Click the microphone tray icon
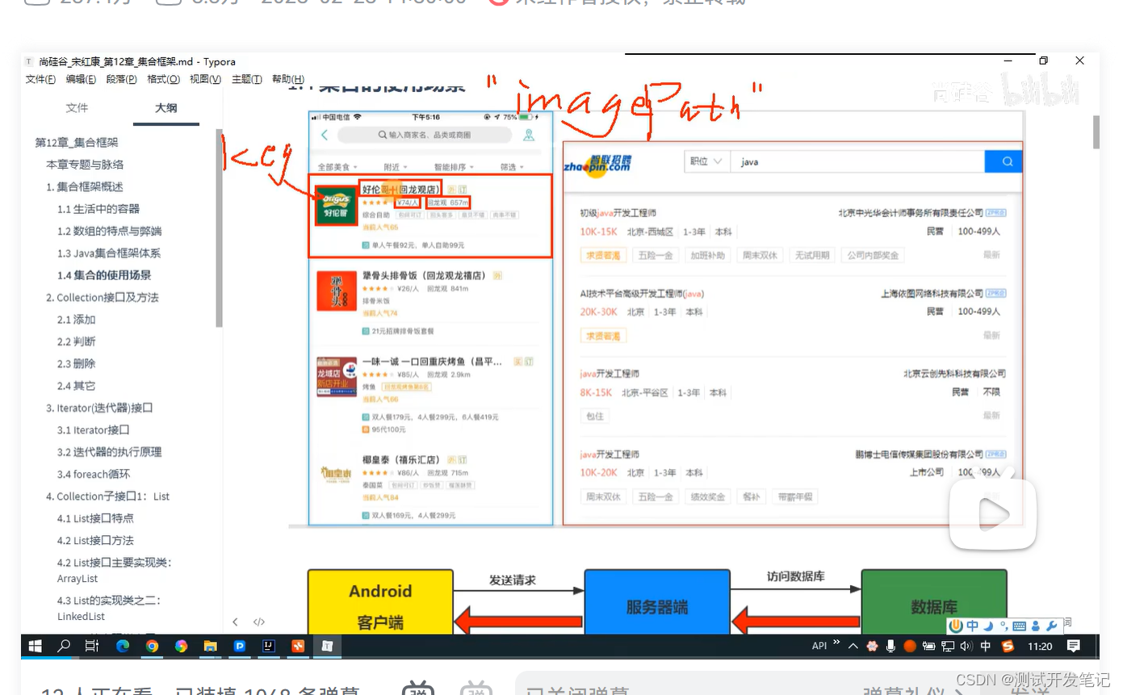This screenshot has width=1123, height=695. pos(891,646)
